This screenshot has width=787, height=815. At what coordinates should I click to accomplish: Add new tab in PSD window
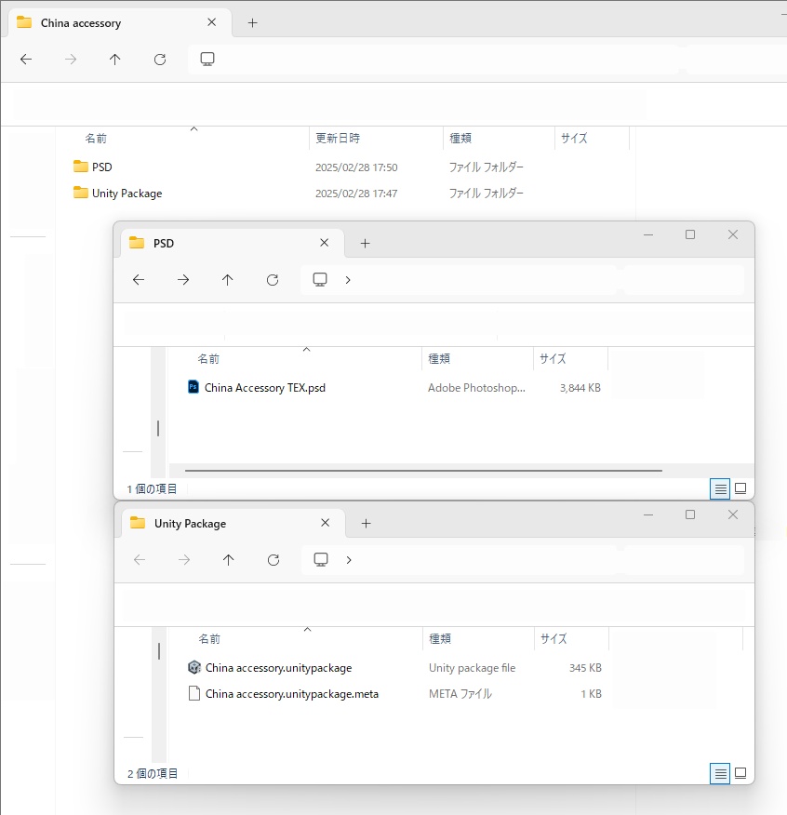point(366,243)
